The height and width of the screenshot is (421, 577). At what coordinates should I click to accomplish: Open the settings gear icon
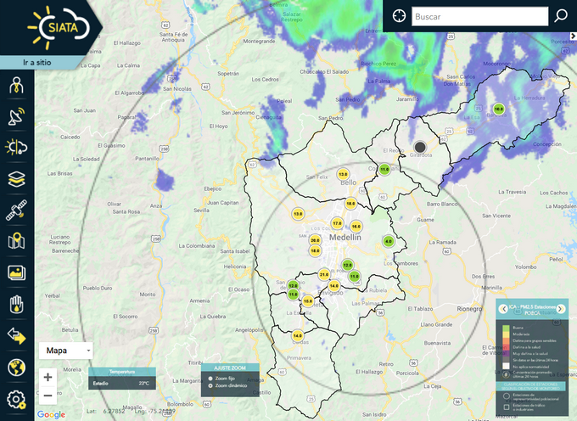click(x=16, y=399)
